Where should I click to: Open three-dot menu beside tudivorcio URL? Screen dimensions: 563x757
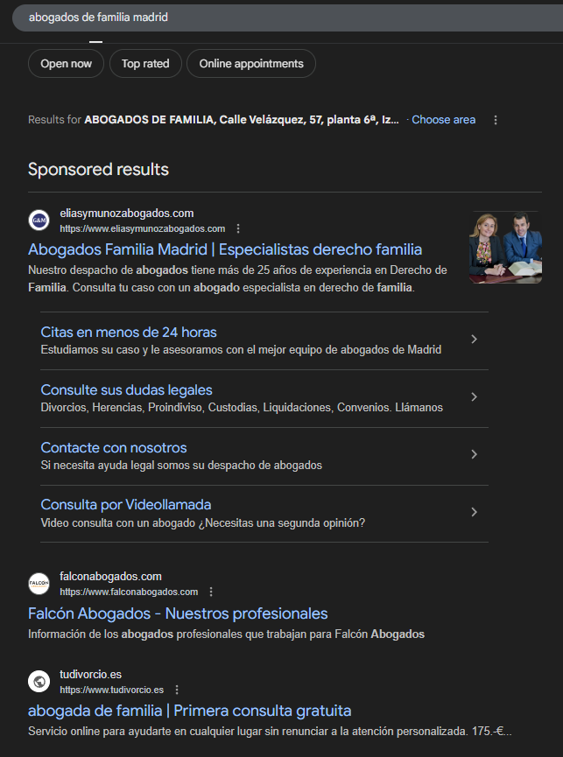point(177,690)
